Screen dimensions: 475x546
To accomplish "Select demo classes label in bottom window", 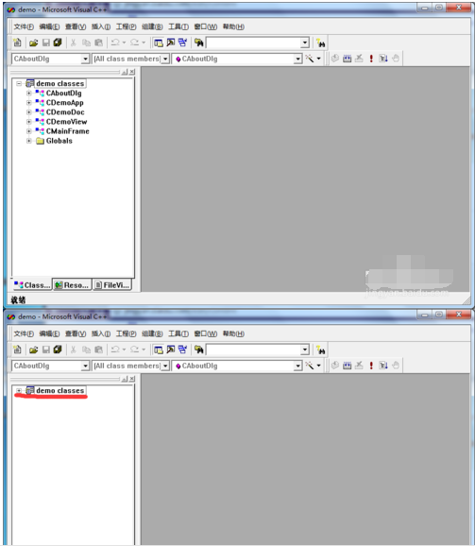I will 59,391.
